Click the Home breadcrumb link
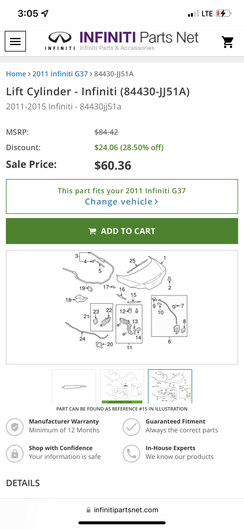 [16, 74]
